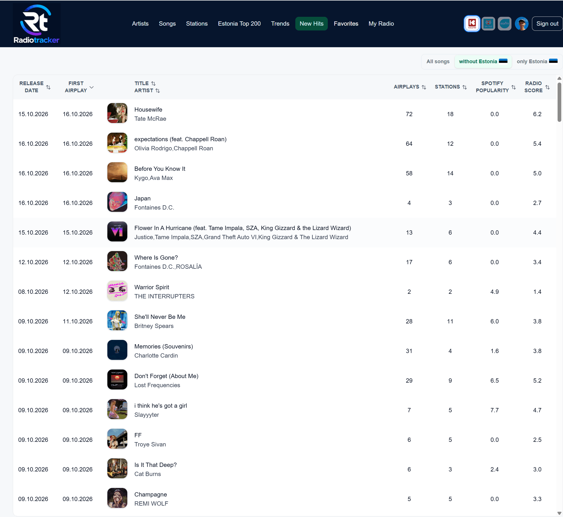Sort by Stations arrows icon

point(464,87)
